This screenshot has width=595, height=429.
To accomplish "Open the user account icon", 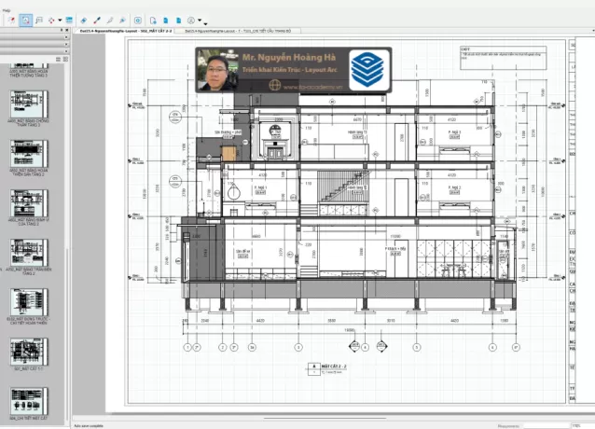I will [191, 21].
